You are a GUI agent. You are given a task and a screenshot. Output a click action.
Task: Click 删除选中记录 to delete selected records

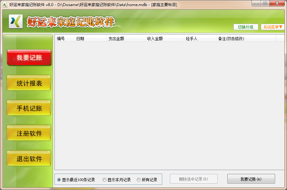[193, 179]
